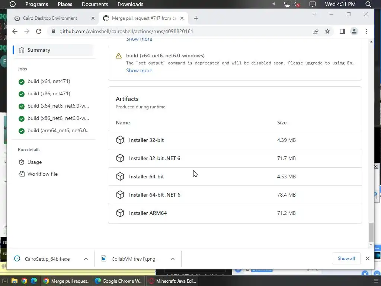Download Installer 32-bit artifact
Viewport: 381px width, 286px height.
(146, 140)
